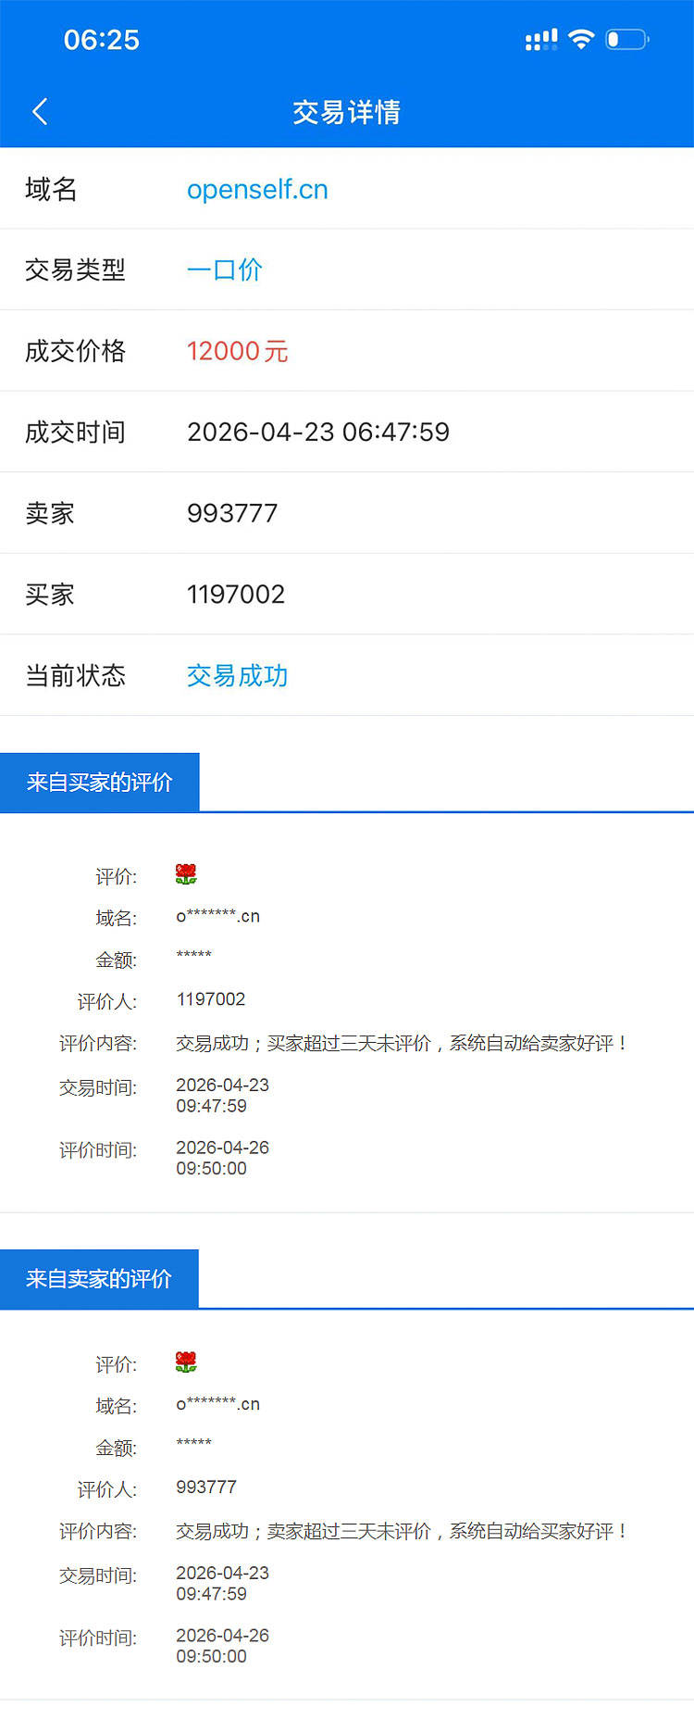Tap the 卖家 row label
The height and width of the screenshot is (1719, 694).
point(50,513)
